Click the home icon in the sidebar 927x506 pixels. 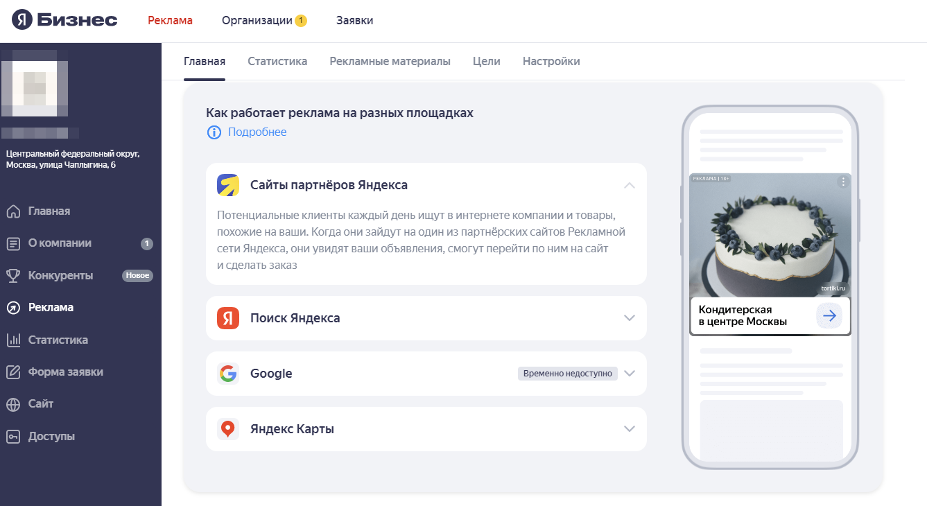click(x=13, y=211)
